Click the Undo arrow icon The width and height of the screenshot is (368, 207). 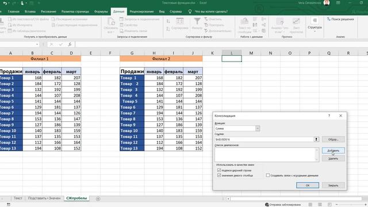pyautogui.click(x=5, y=3)
